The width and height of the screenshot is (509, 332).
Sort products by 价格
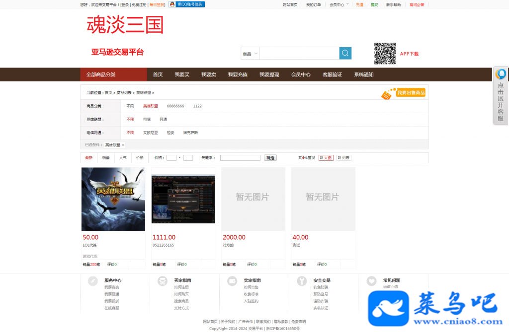[140, 158]
